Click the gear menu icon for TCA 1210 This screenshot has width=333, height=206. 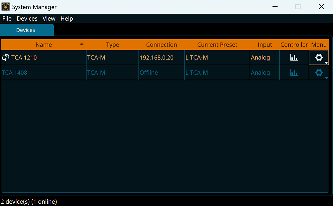319,57
